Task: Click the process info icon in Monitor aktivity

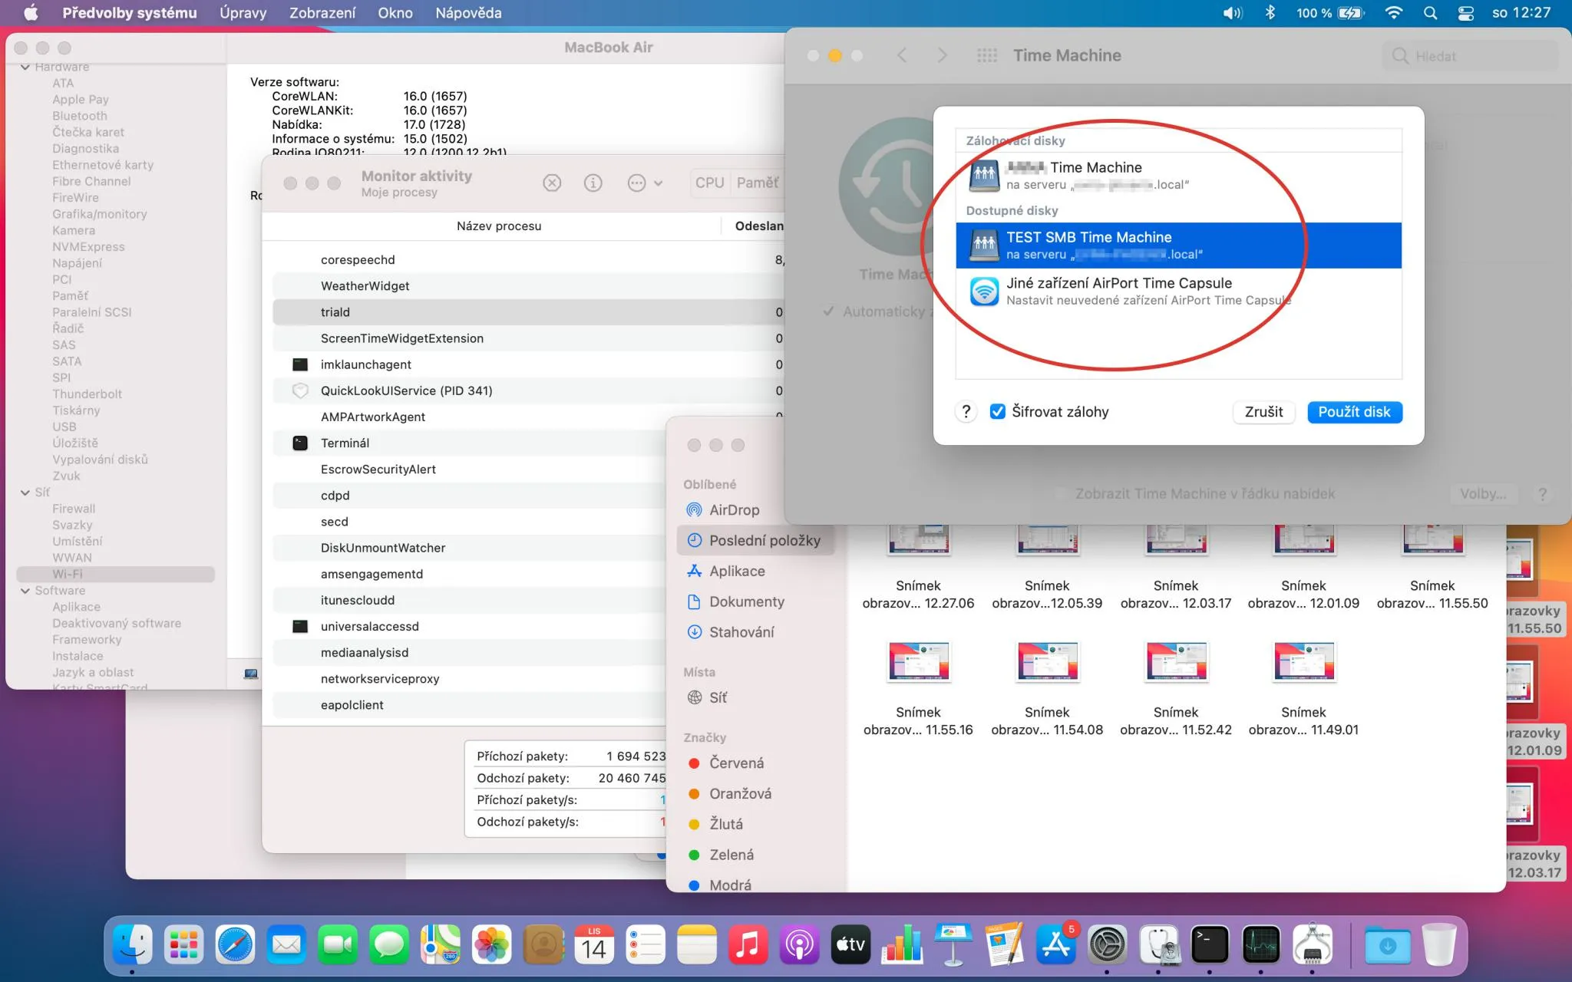Action: (x=593, y=183)
